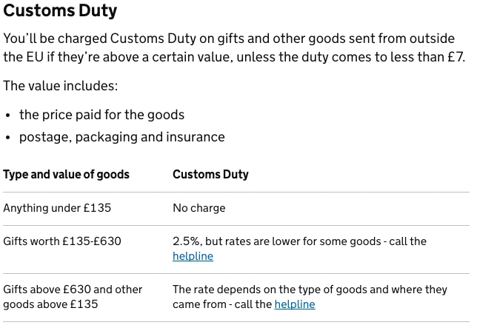Image resolution: width=477 pixels, height=328 pixels.
Task: Click the 'Type and value of goods' column header
Action: [66, 175]
